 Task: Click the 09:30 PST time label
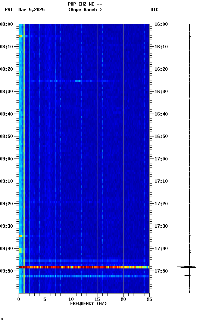coord(6,227)
